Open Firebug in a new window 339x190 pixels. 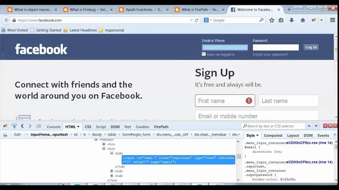[330, 126]
